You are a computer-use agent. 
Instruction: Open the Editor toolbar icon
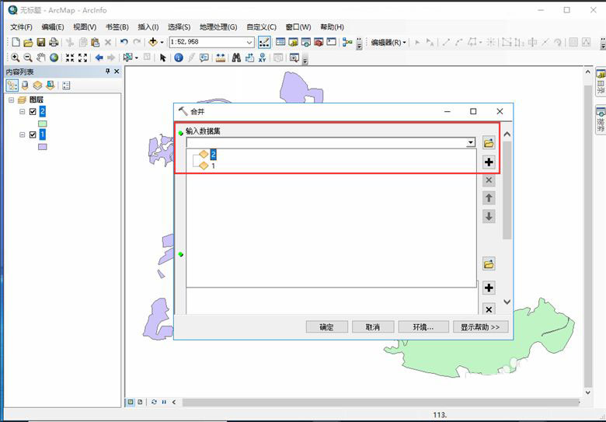264,42
